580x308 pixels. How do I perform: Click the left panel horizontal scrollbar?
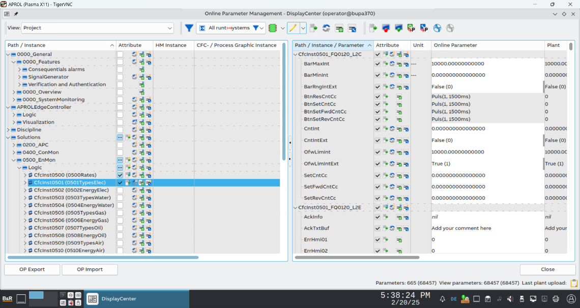click(x=102, y=257)
